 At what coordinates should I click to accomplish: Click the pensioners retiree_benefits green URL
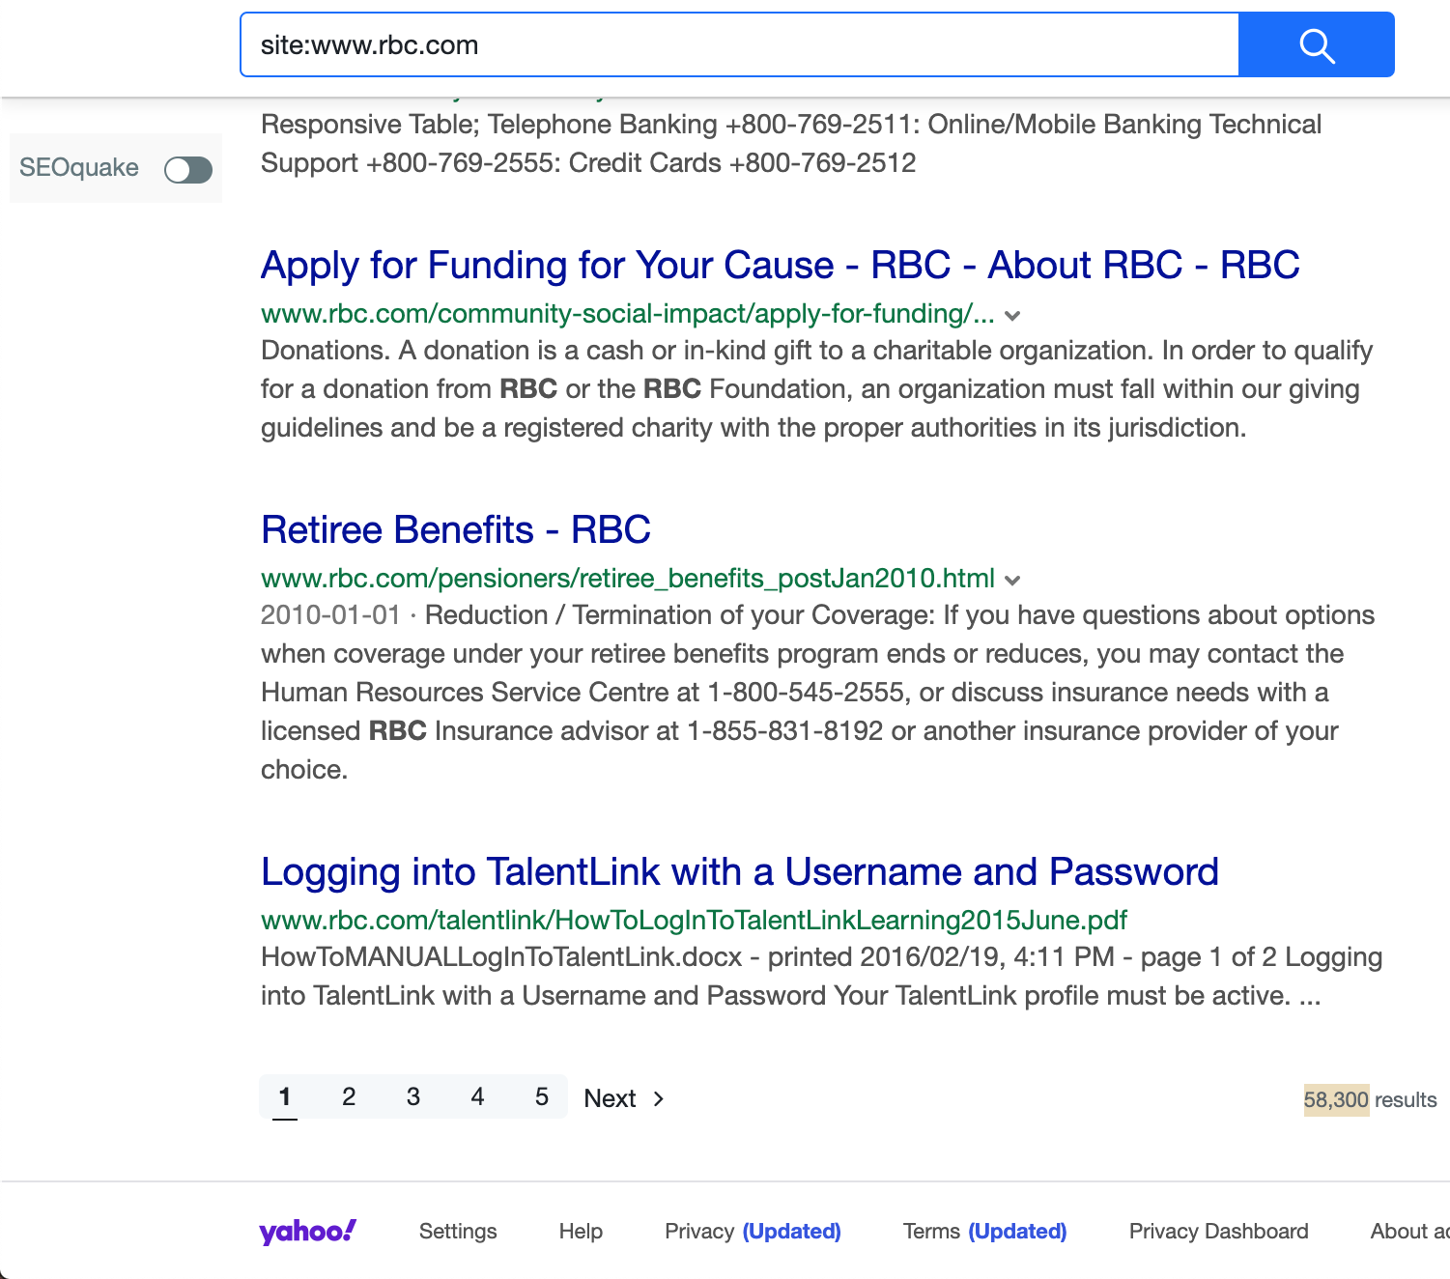(x=628, y=579)
